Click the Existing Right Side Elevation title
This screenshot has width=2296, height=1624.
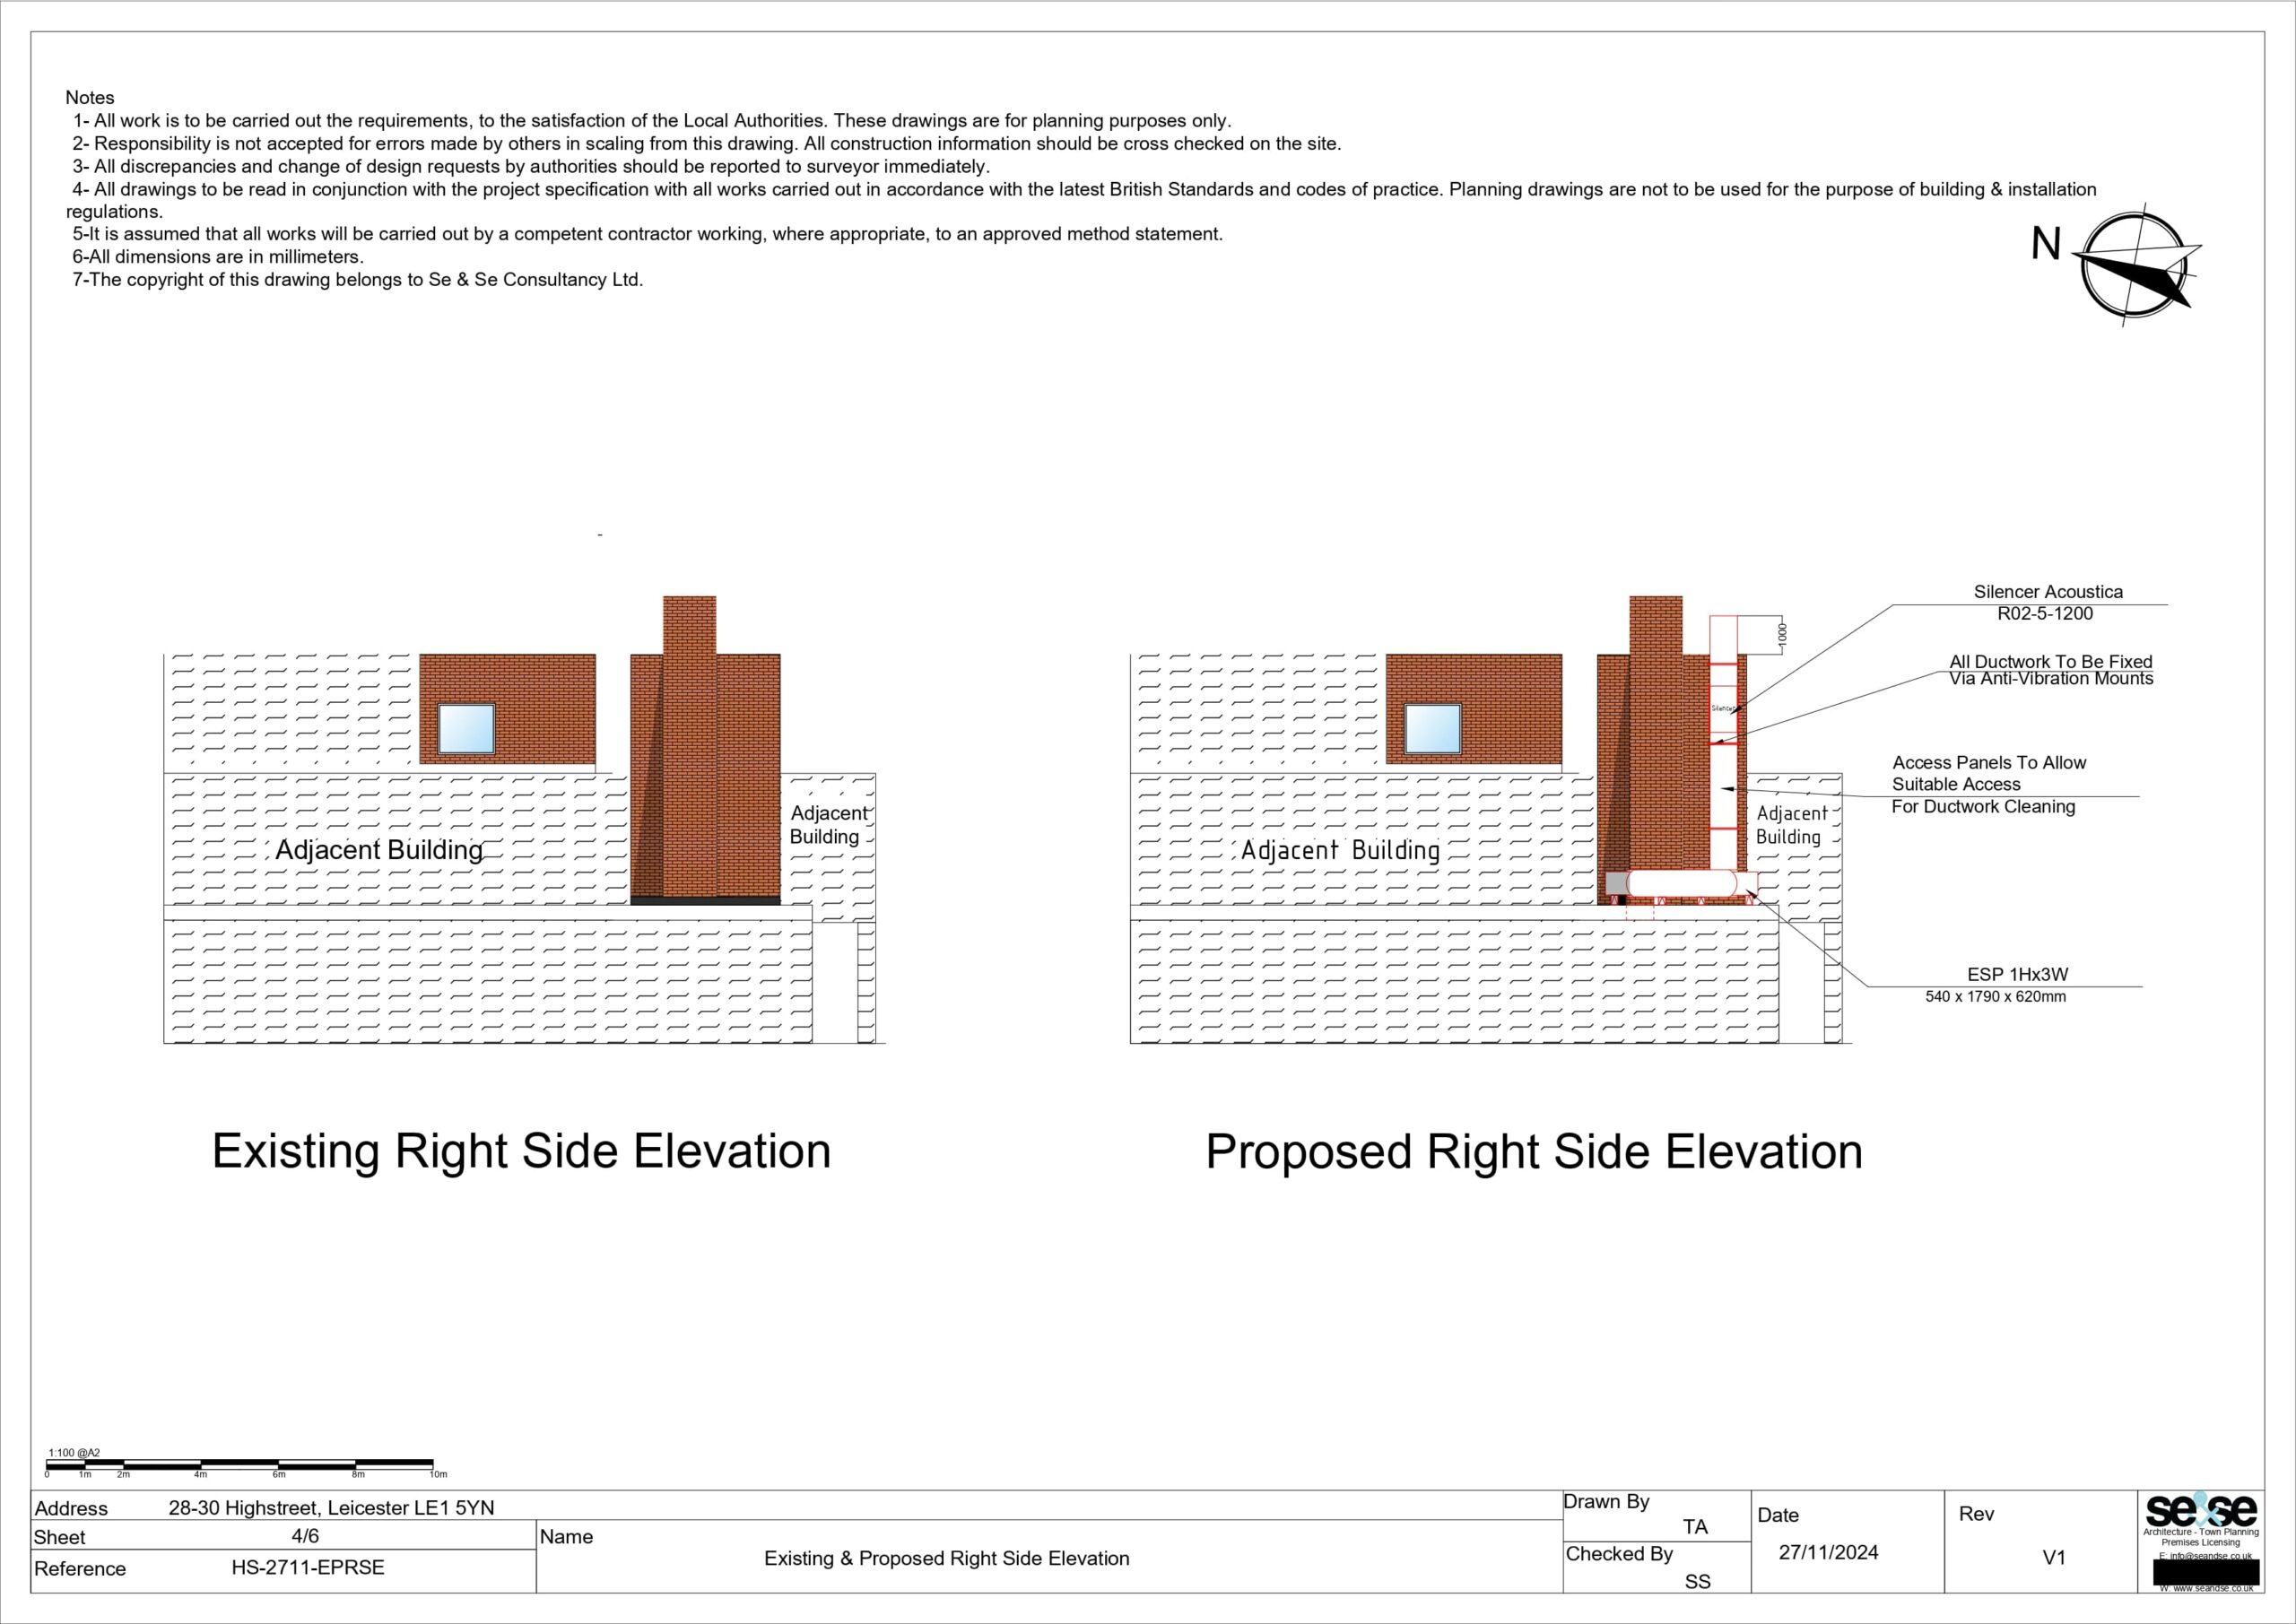[521, 1152]
